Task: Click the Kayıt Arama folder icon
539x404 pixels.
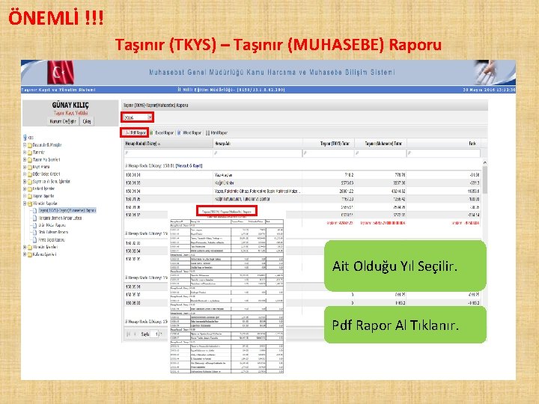Action: click(x=30, y=167)
